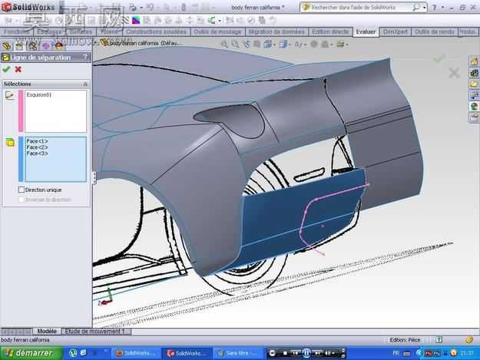The height and width of the screenshot is (360, 480).
Task: Open the DisplayManager appearance tab icon
Action: [59, 46]
